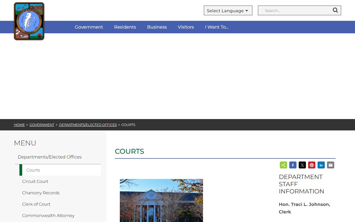
Task: Share page on Facebook
Action: (293, 165)
